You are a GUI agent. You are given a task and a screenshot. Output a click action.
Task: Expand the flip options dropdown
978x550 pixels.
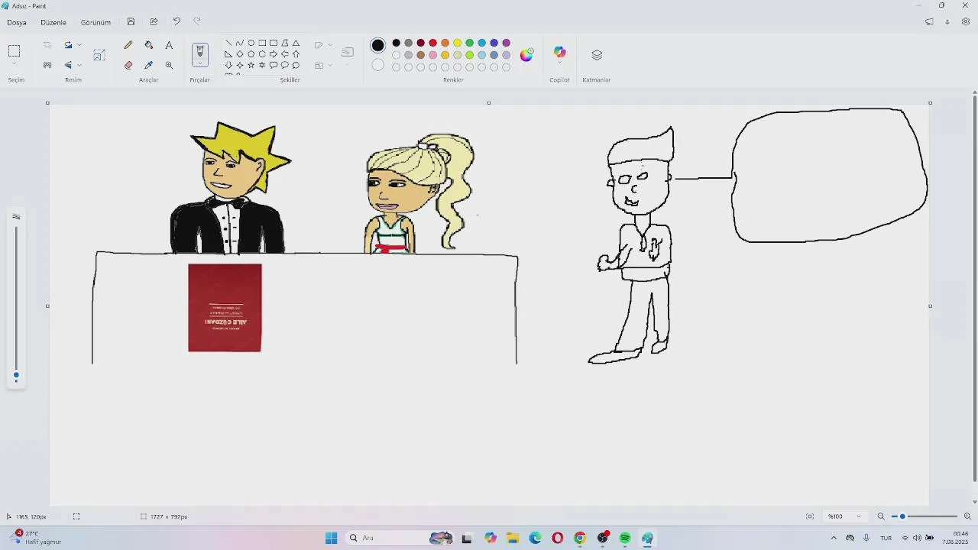pos(79,65)
